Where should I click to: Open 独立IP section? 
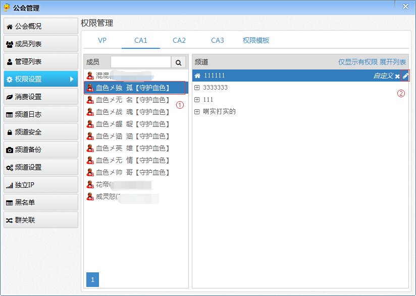click(41, 185)
